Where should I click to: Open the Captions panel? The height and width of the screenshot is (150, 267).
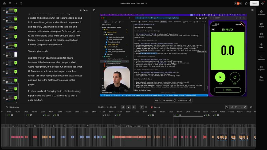pos(261,68)
